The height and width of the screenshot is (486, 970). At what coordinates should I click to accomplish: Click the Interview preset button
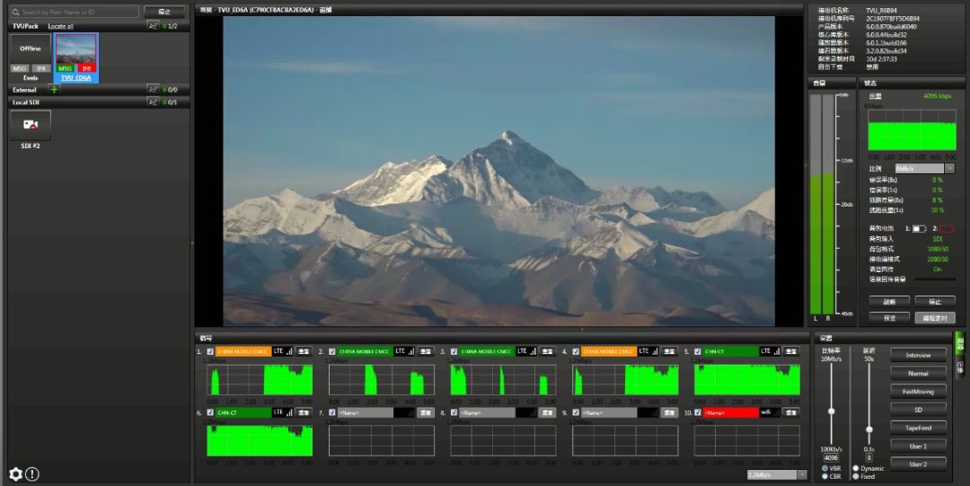[x=918, y=355]
